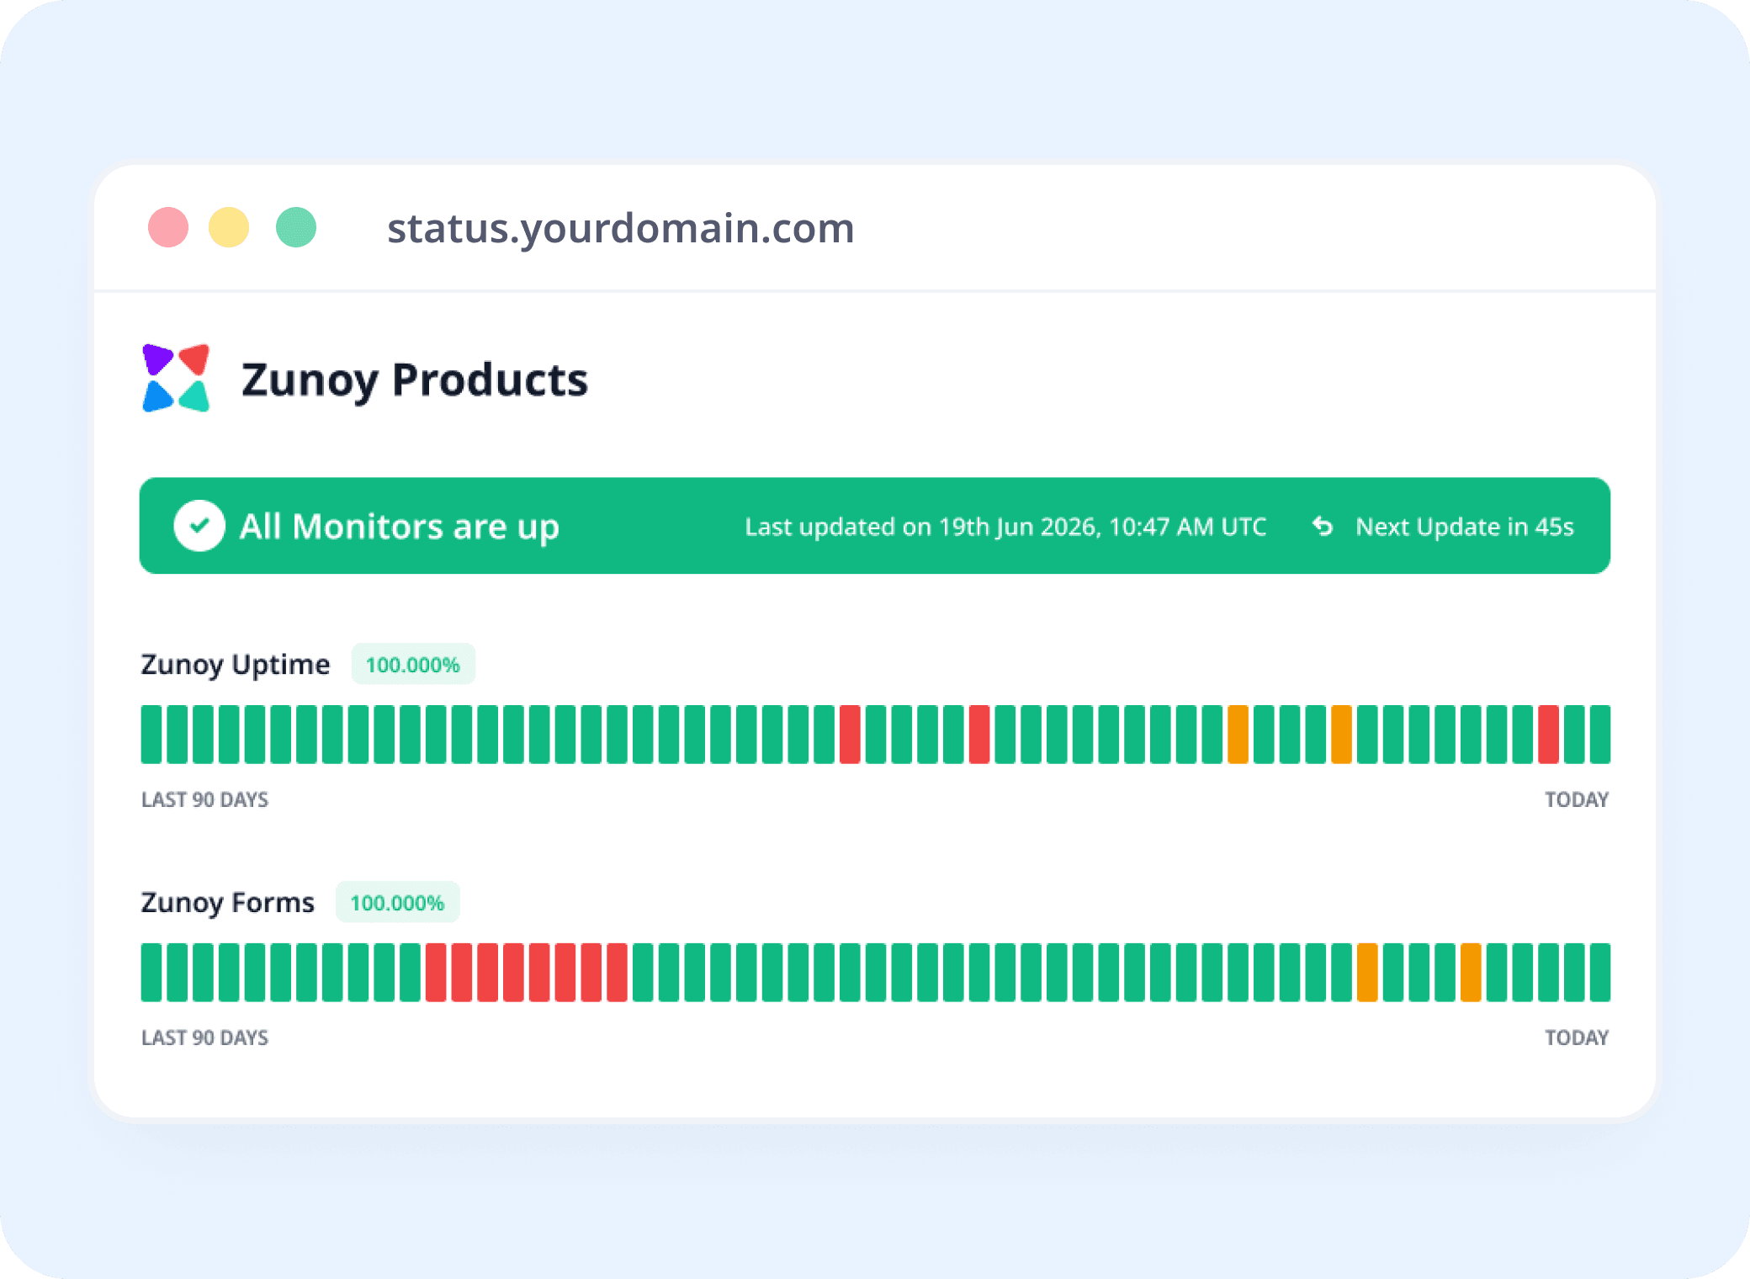The width and height of the screenshot is (1750, 1279).
Task: Click the first orange bar in Zunoy Uptime
Action: 1238,735
